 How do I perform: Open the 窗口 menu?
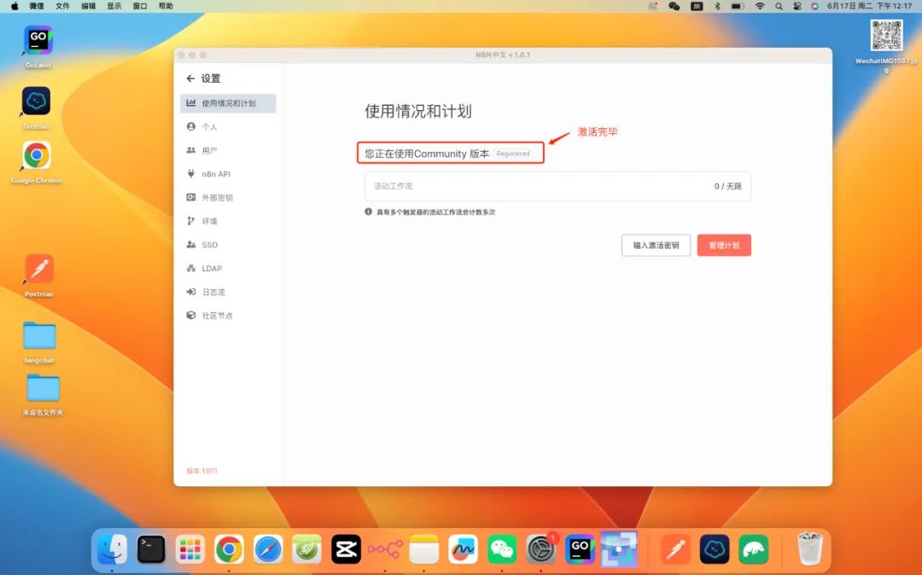(140, 6)
